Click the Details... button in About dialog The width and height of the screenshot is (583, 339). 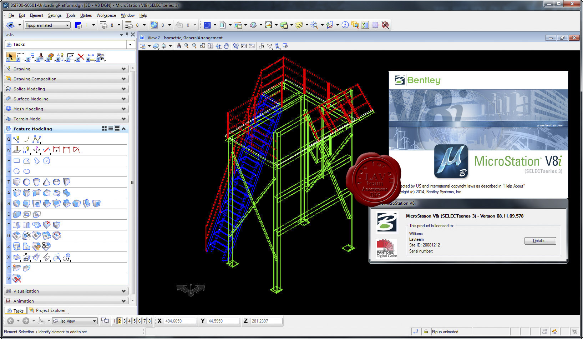pos(540,241)
